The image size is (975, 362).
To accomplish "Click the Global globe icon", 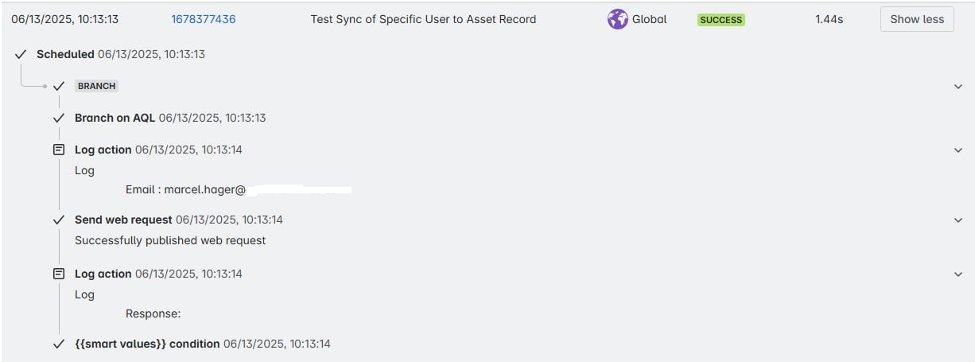I will [618, 19].
